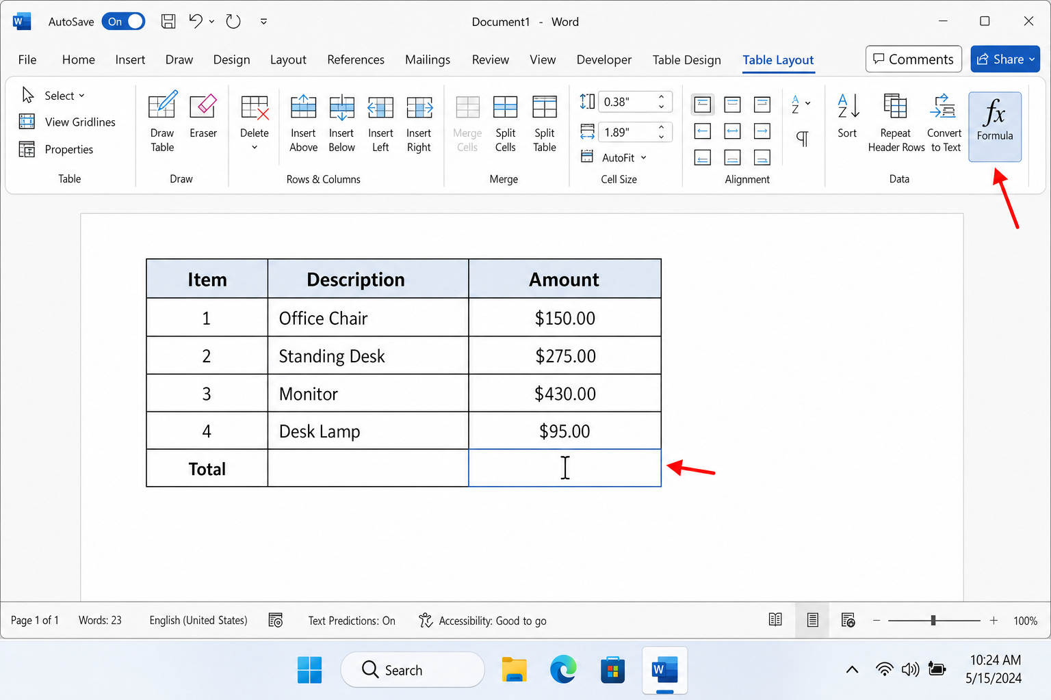Click English (United States) language status

(198, 620)
